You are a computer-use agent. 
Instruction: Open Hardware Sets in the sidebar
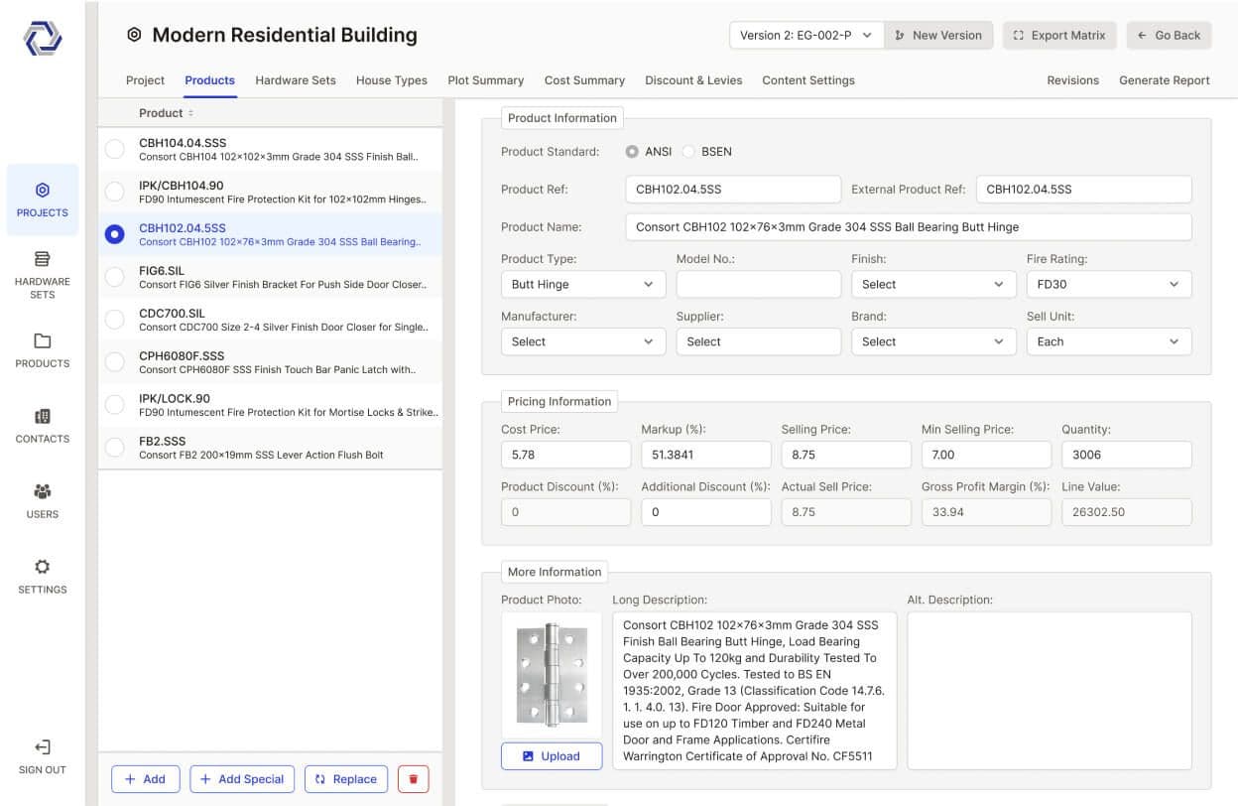43,273
